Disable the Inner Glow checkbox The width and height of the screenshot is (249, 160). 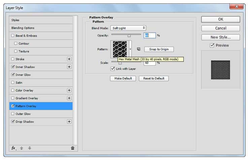pyautogui.click(x=13, y=74)
